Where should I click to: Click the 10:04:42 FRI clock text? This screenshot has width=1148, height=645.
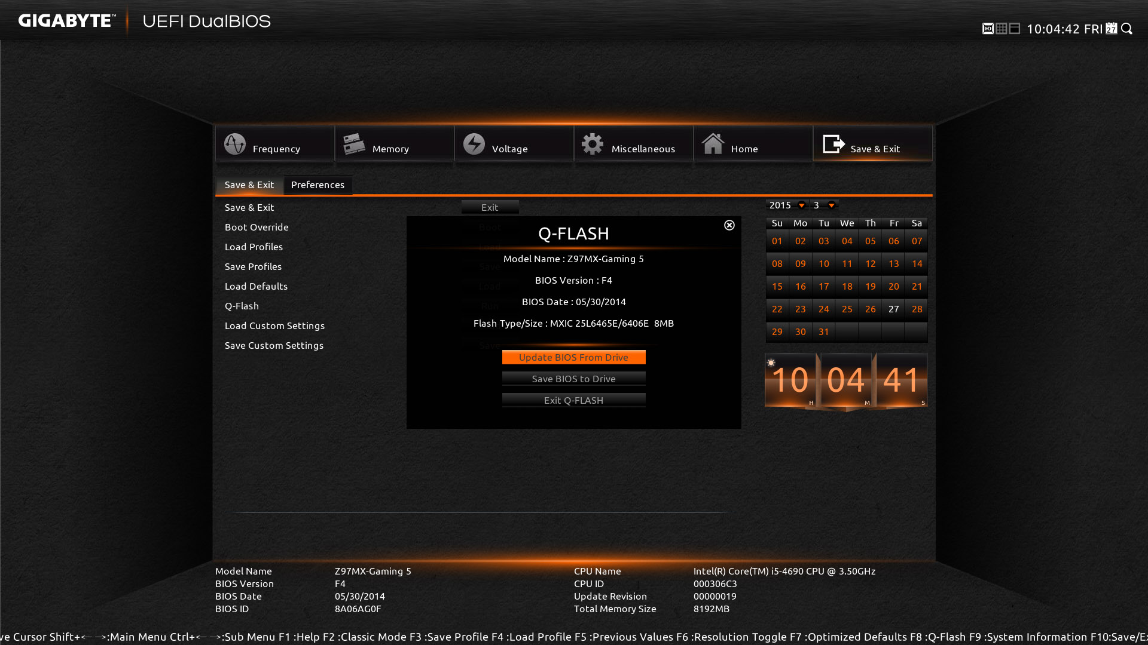(1065, 29)
